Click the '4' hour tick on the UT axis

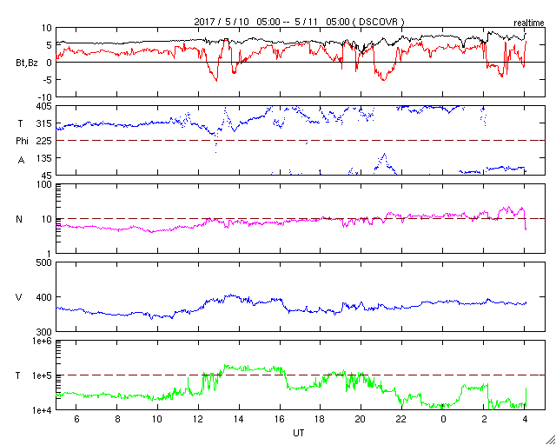pyautogui.click(x=525, y=419)
